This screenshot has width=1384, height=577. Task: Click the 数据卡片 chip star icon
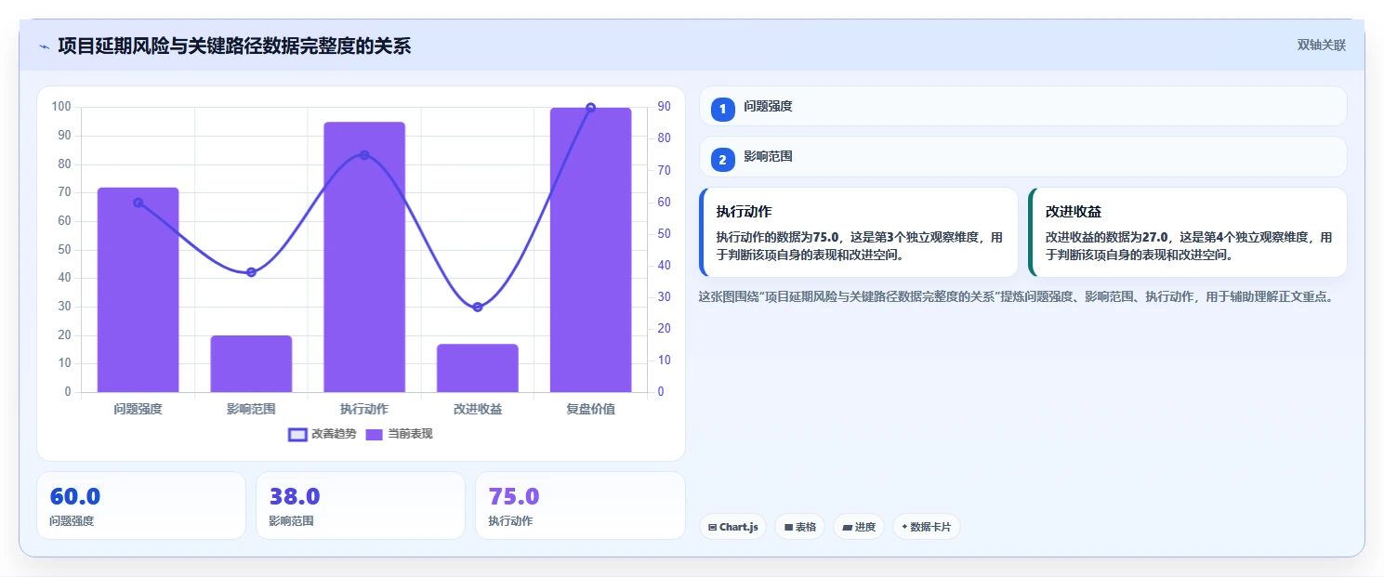click(904, 527)
